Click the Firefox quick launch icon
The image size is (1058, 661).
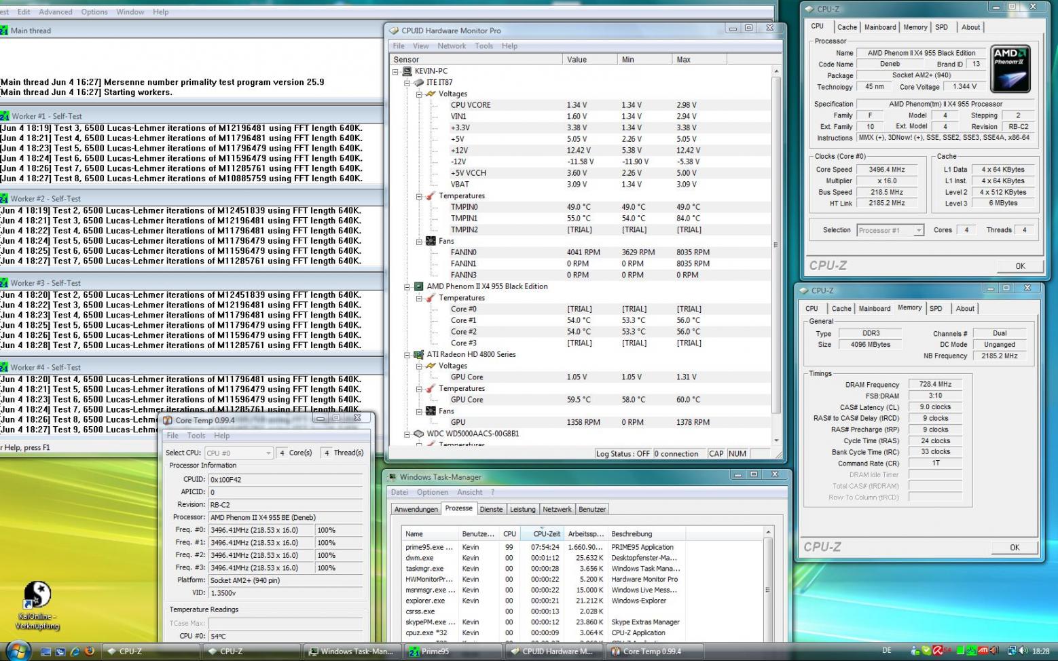89,651
